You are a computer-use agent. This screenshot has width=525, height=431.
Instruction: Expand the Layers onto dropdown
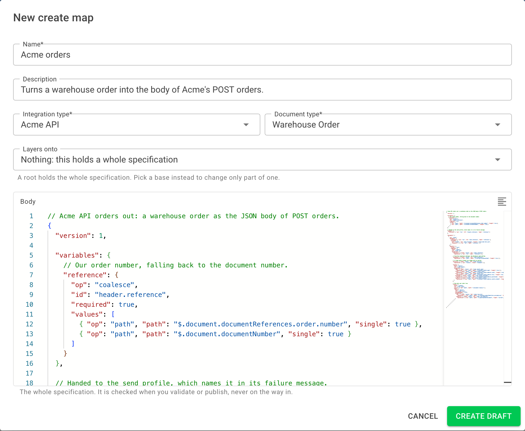262,160
